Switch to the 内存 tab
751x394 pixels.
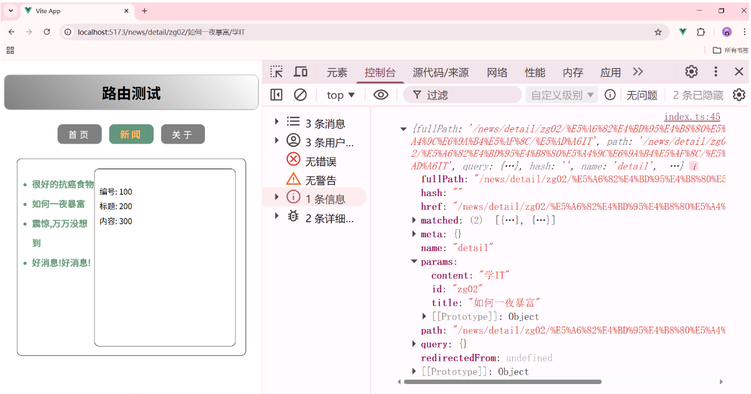pyautogui.click(x=573, y=72)
